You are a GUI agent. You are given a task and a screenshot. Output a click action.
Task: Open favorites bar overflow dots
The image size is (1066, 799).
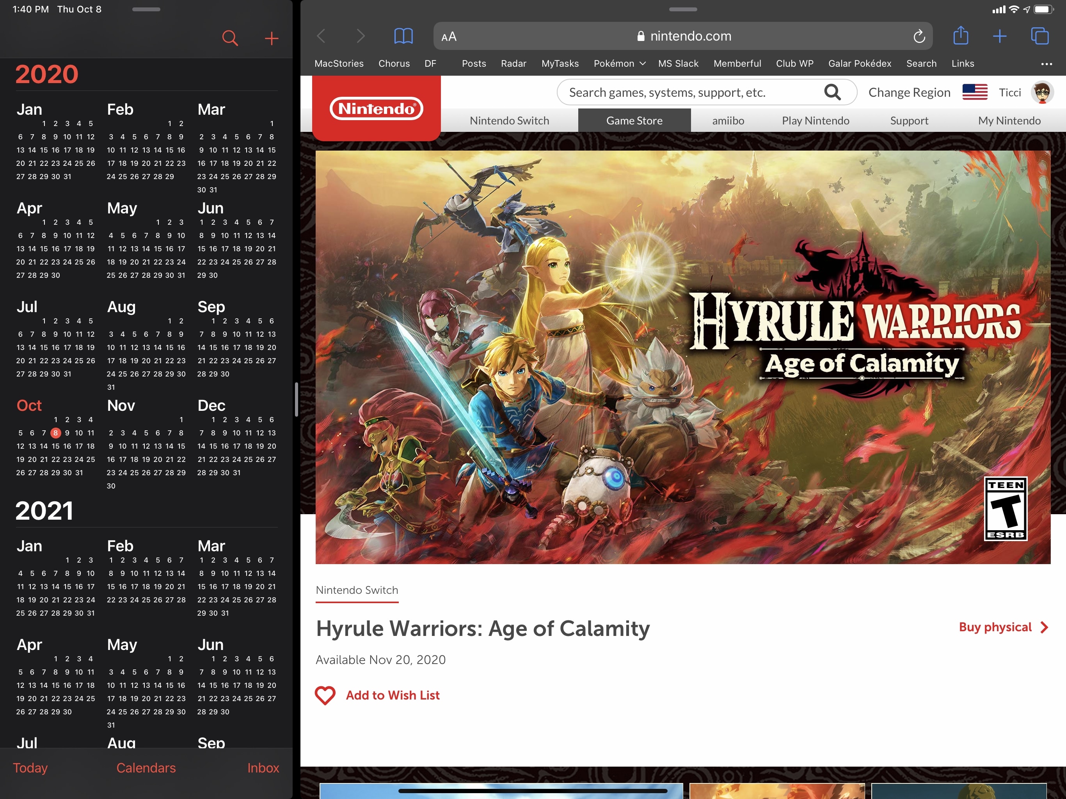click(1046, 64)
